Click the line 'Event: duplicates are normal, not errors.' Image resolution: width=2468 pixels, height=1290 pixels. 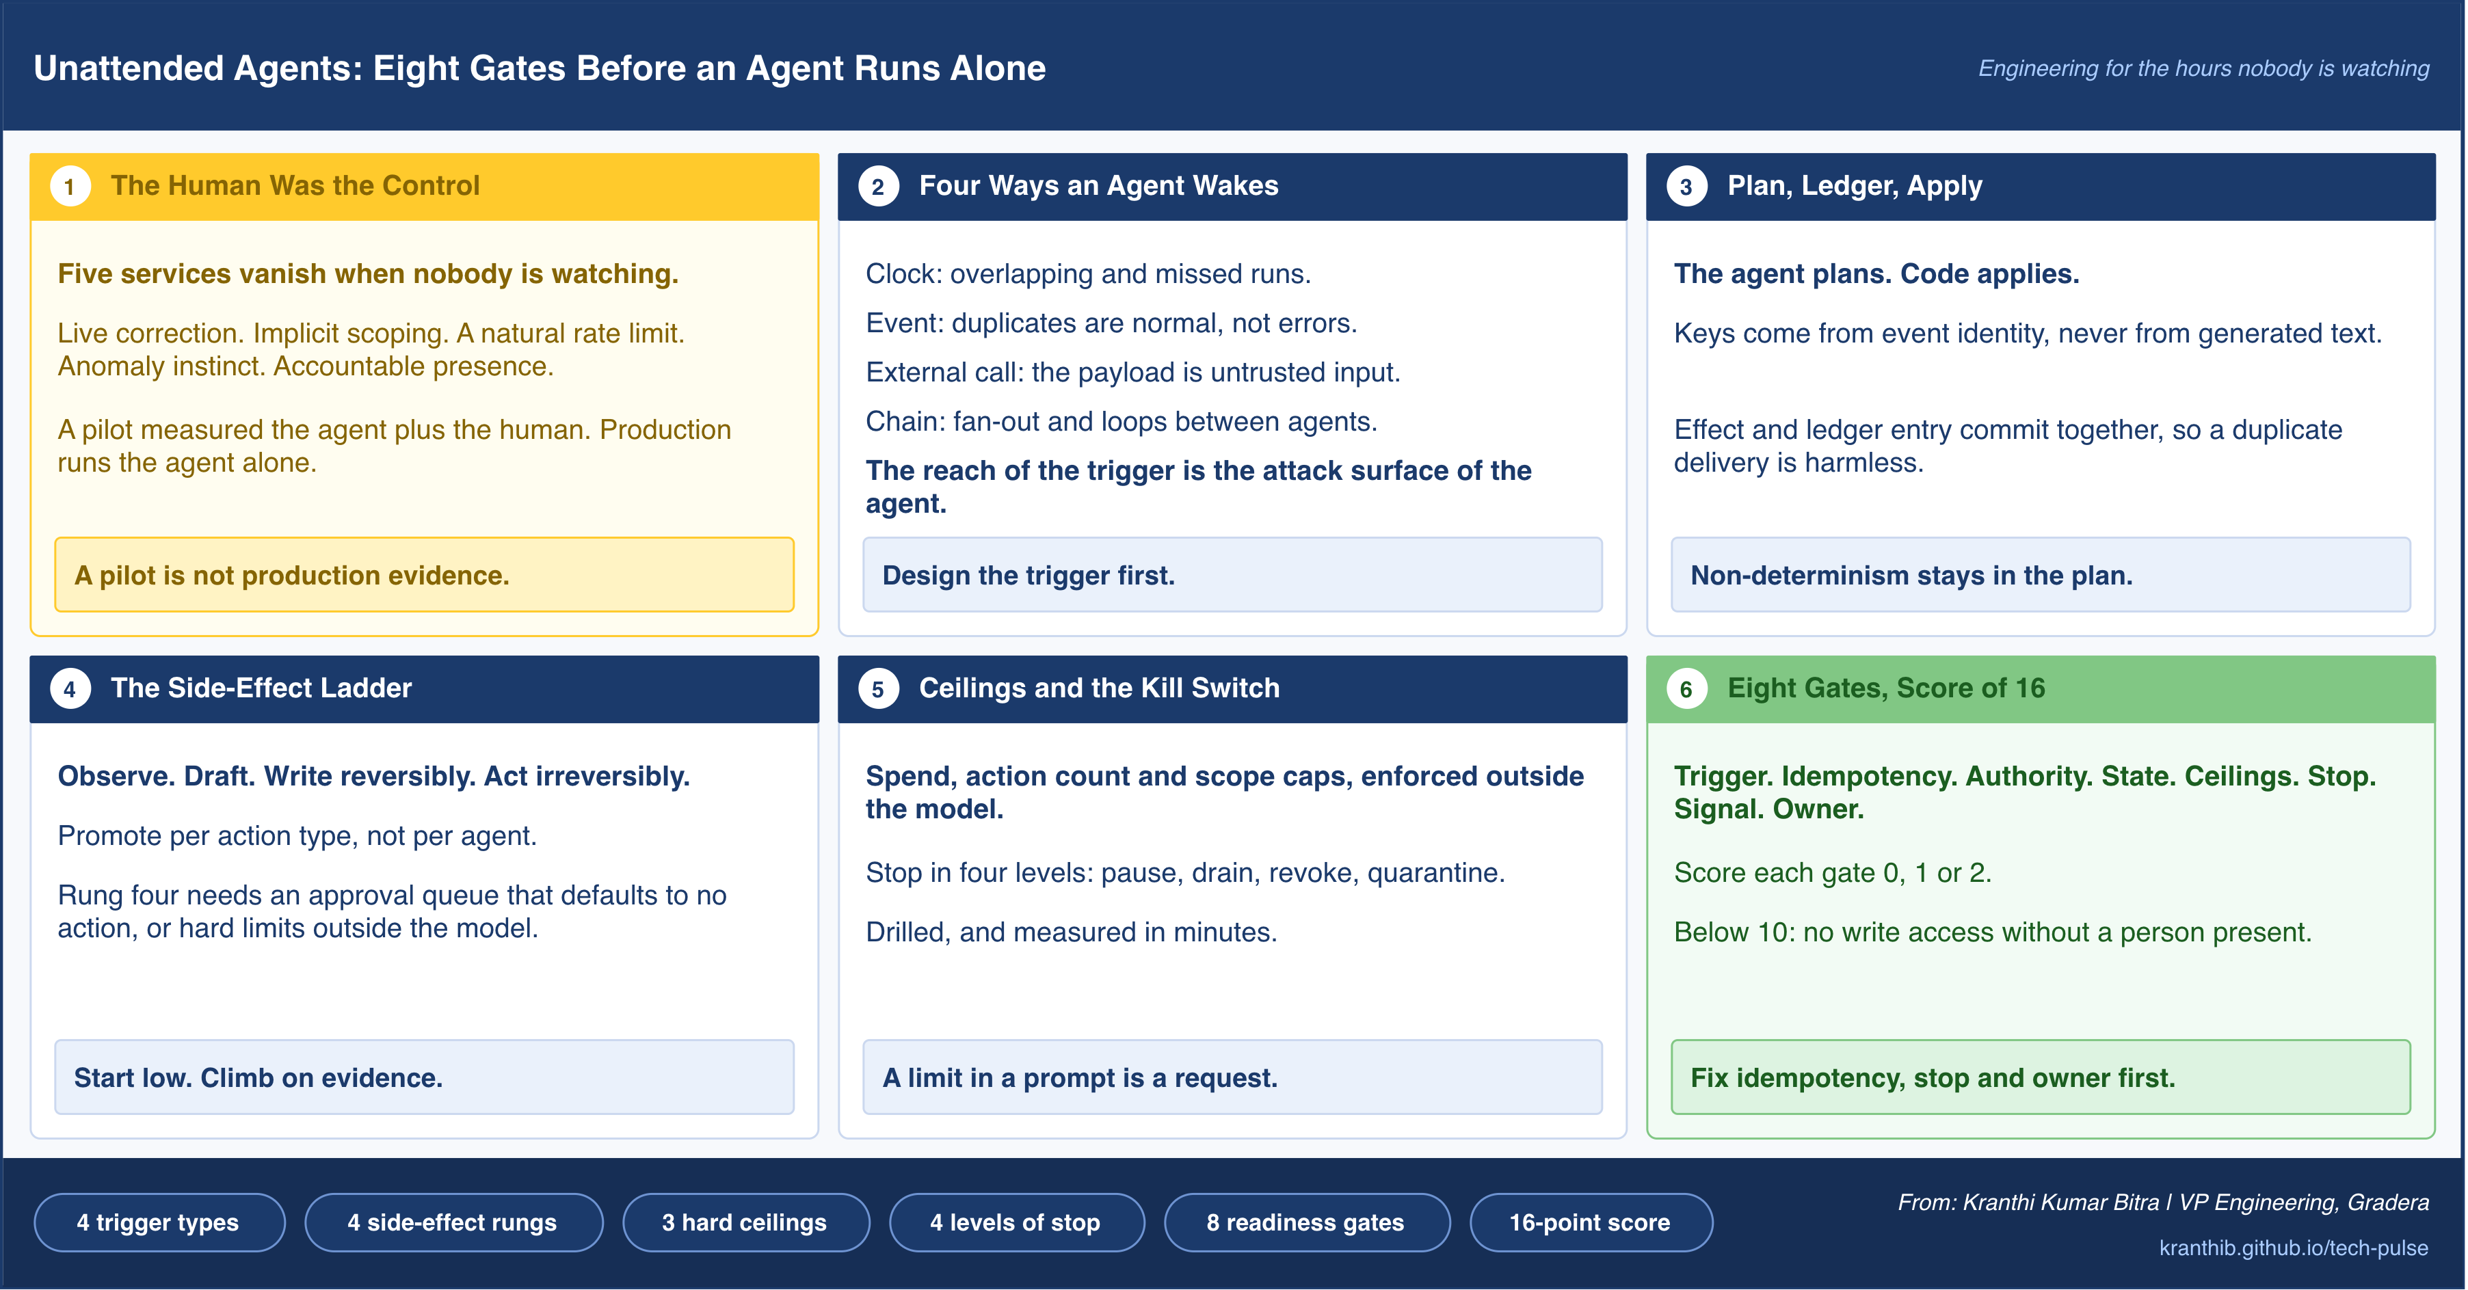(x=1111, y=324)
